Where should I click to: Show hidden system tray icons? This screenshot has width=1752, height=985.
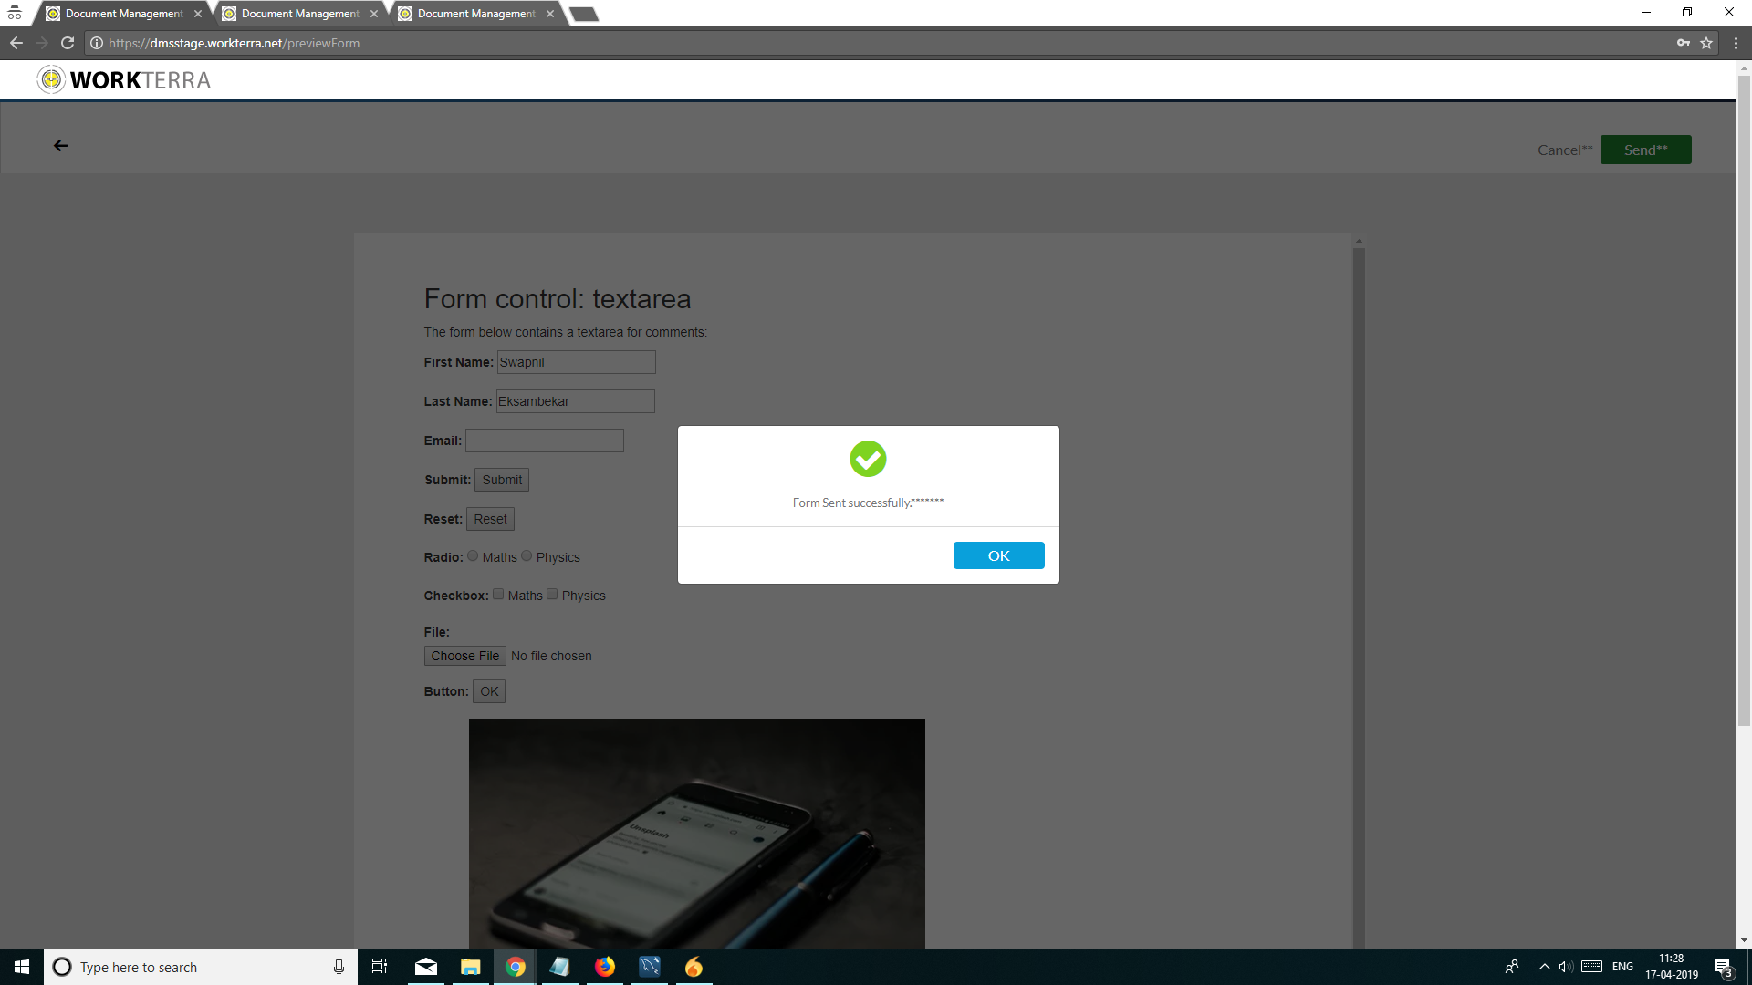pyautogui.click(x=1544, y=967)
